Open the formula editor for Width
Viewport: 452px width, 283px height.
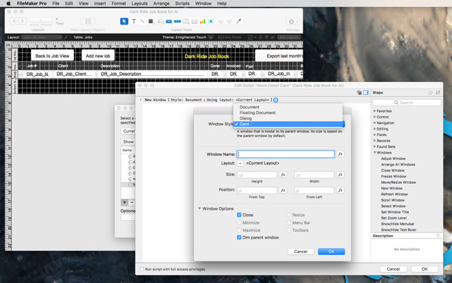click(340, 174)
